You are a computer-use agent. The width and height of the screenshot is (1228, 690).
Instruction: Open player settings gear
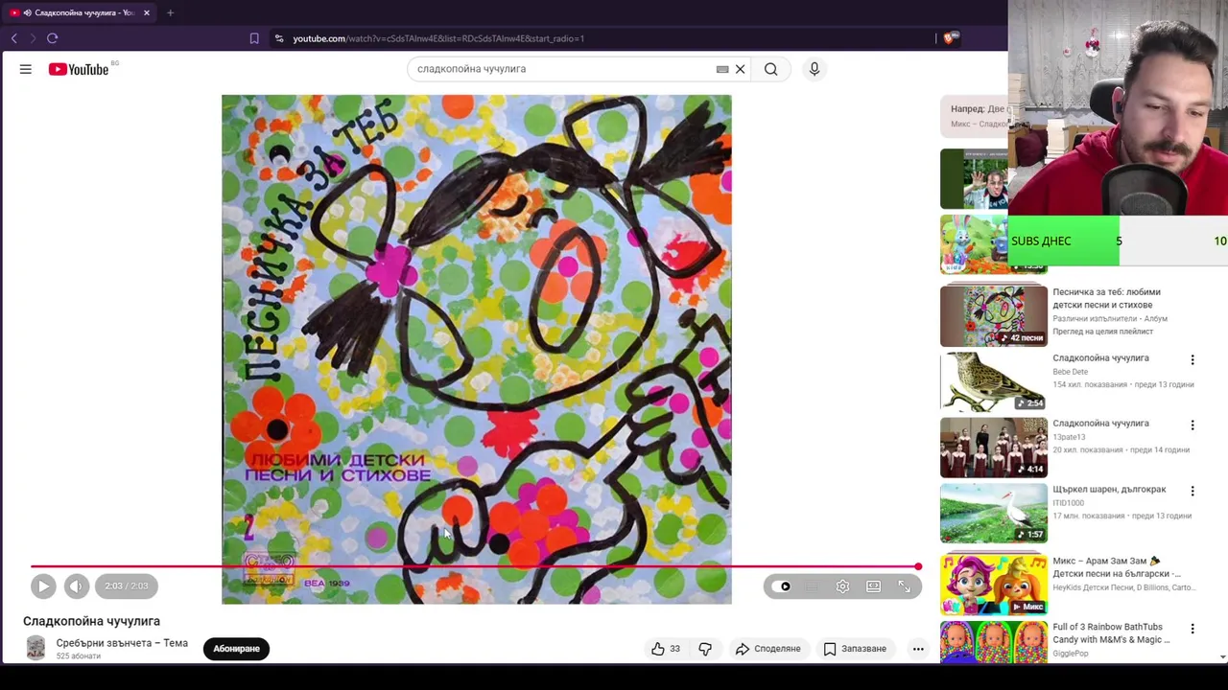pos(842,586)
